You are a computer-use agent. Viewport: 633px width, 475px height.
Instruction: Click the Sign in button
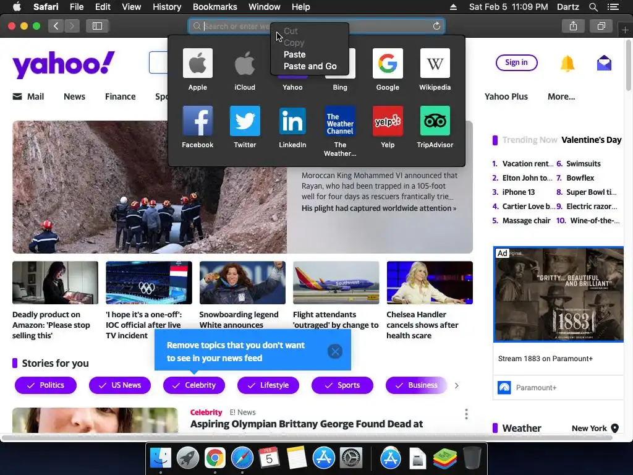pyautogui.click(x=516, y=62)
